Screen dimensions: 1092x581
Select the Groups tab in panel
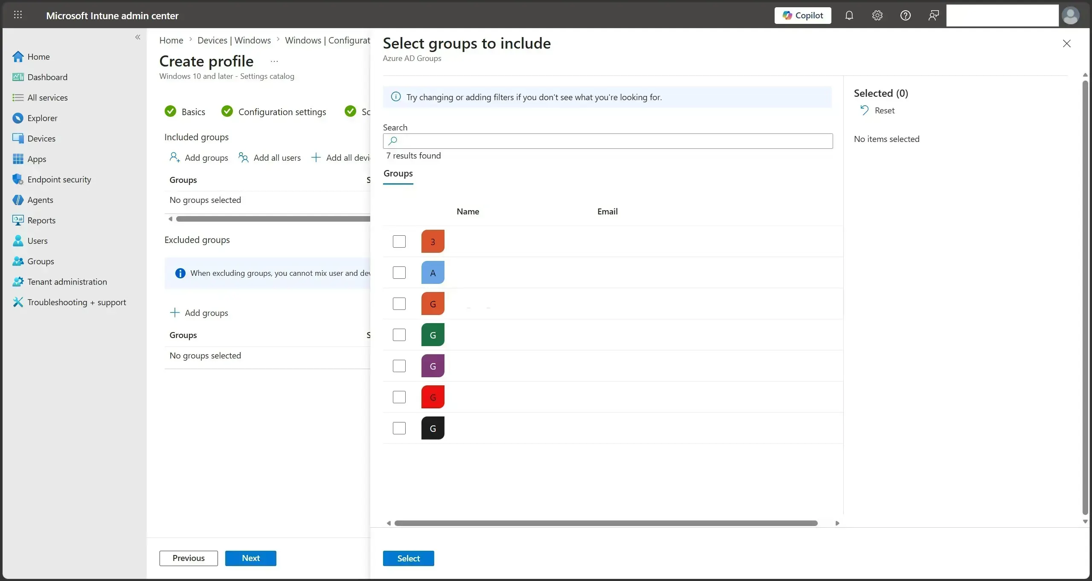pyautogui.click(x=398, y=173)
